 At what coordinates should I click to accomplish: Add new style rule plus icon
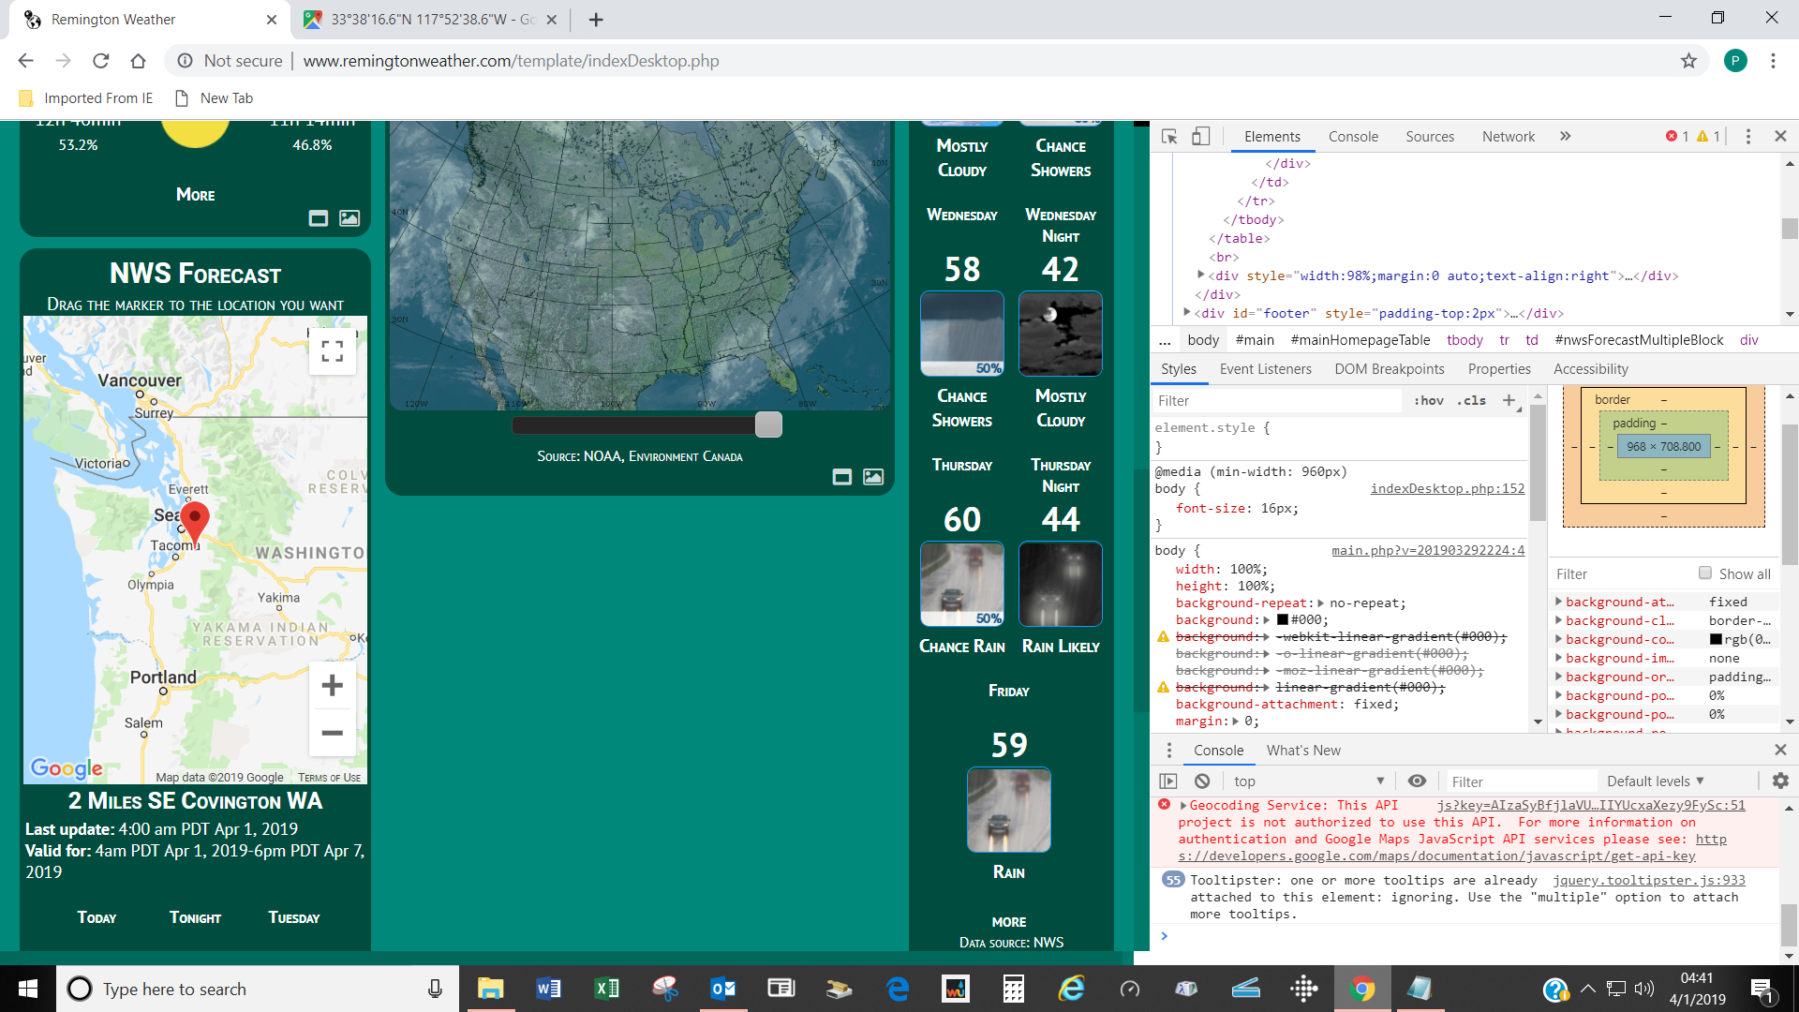pos(1509,400)
